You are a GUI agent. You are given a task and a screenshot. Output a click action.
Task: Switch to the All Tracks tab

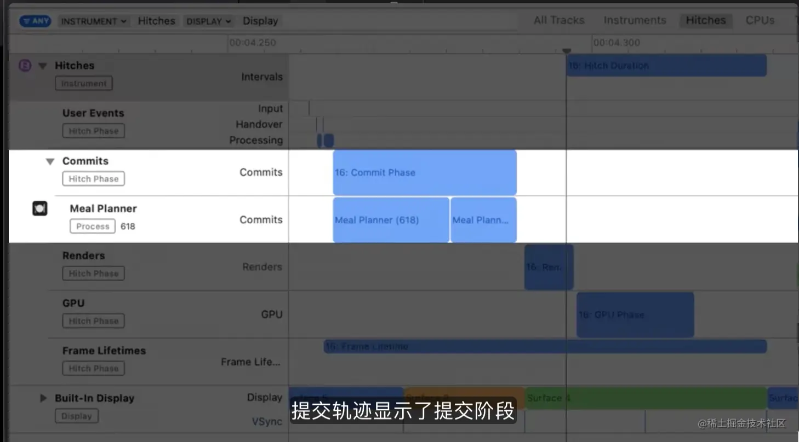click(559, 20)
